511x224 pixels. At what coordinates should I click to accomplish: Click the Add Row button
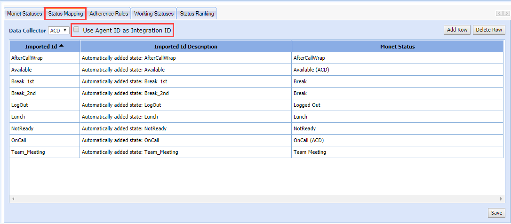pos(457,30)
